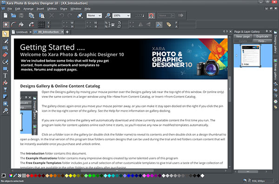This screenshot has height=184, width=279.
Task: Select the Selector arrow tool
Action: 5,34
